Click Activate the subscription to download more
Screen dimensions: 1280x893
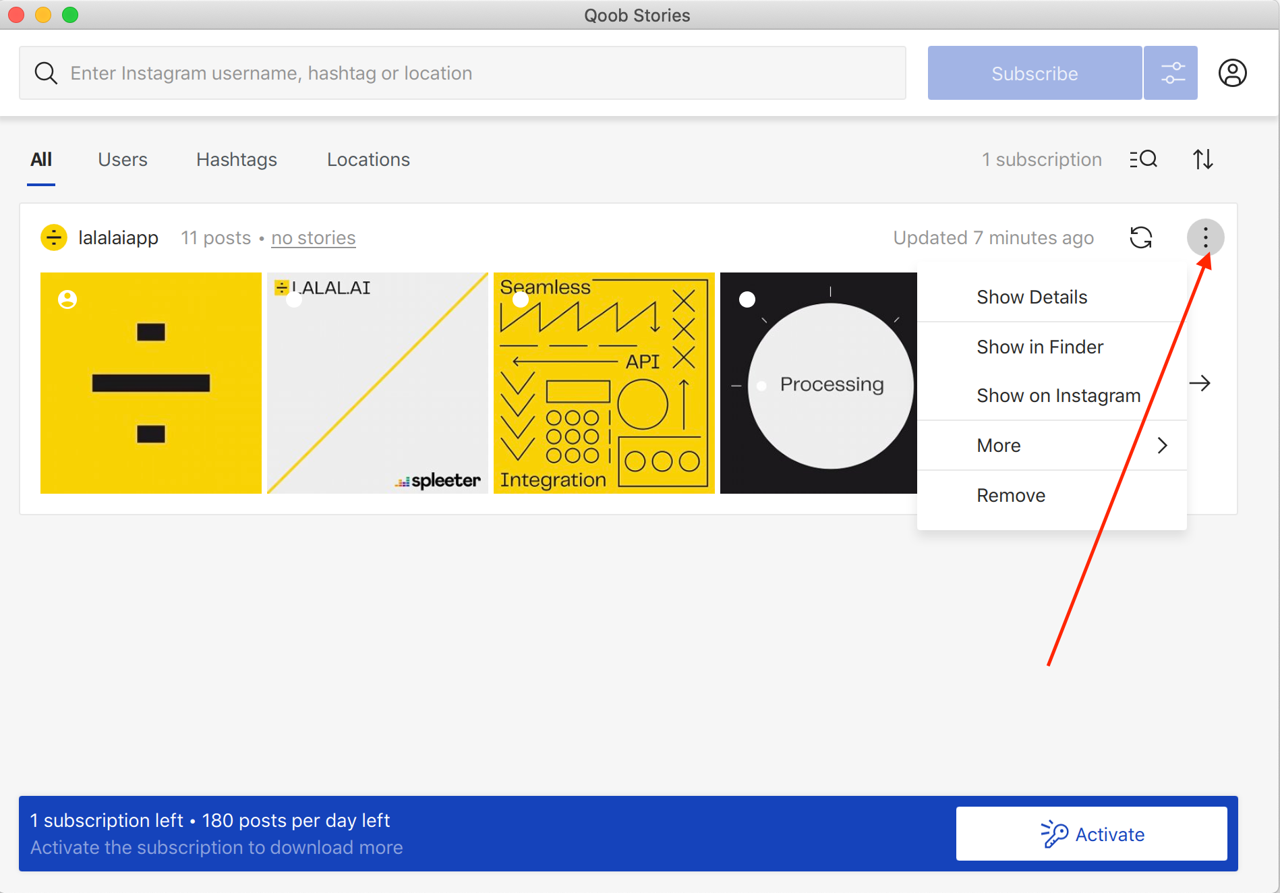coord(216,847)
